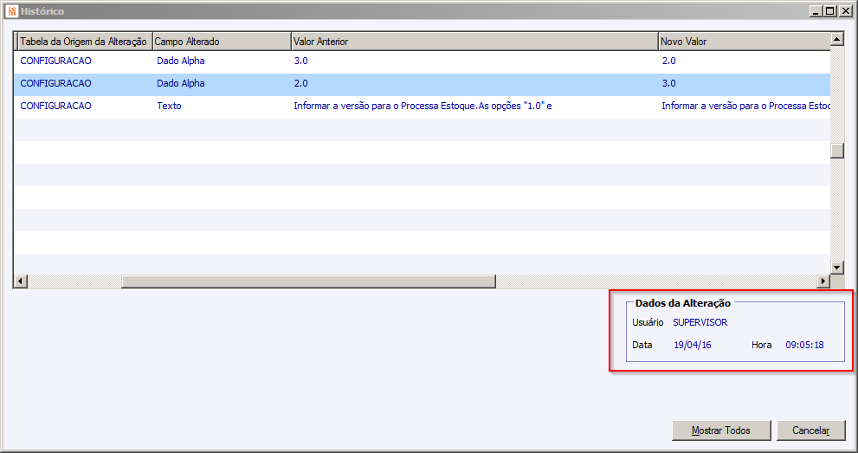Image resolution: width=858 pixels, height=453 pixels.
Task: Minimize the Histórico window
Action: 816,11
